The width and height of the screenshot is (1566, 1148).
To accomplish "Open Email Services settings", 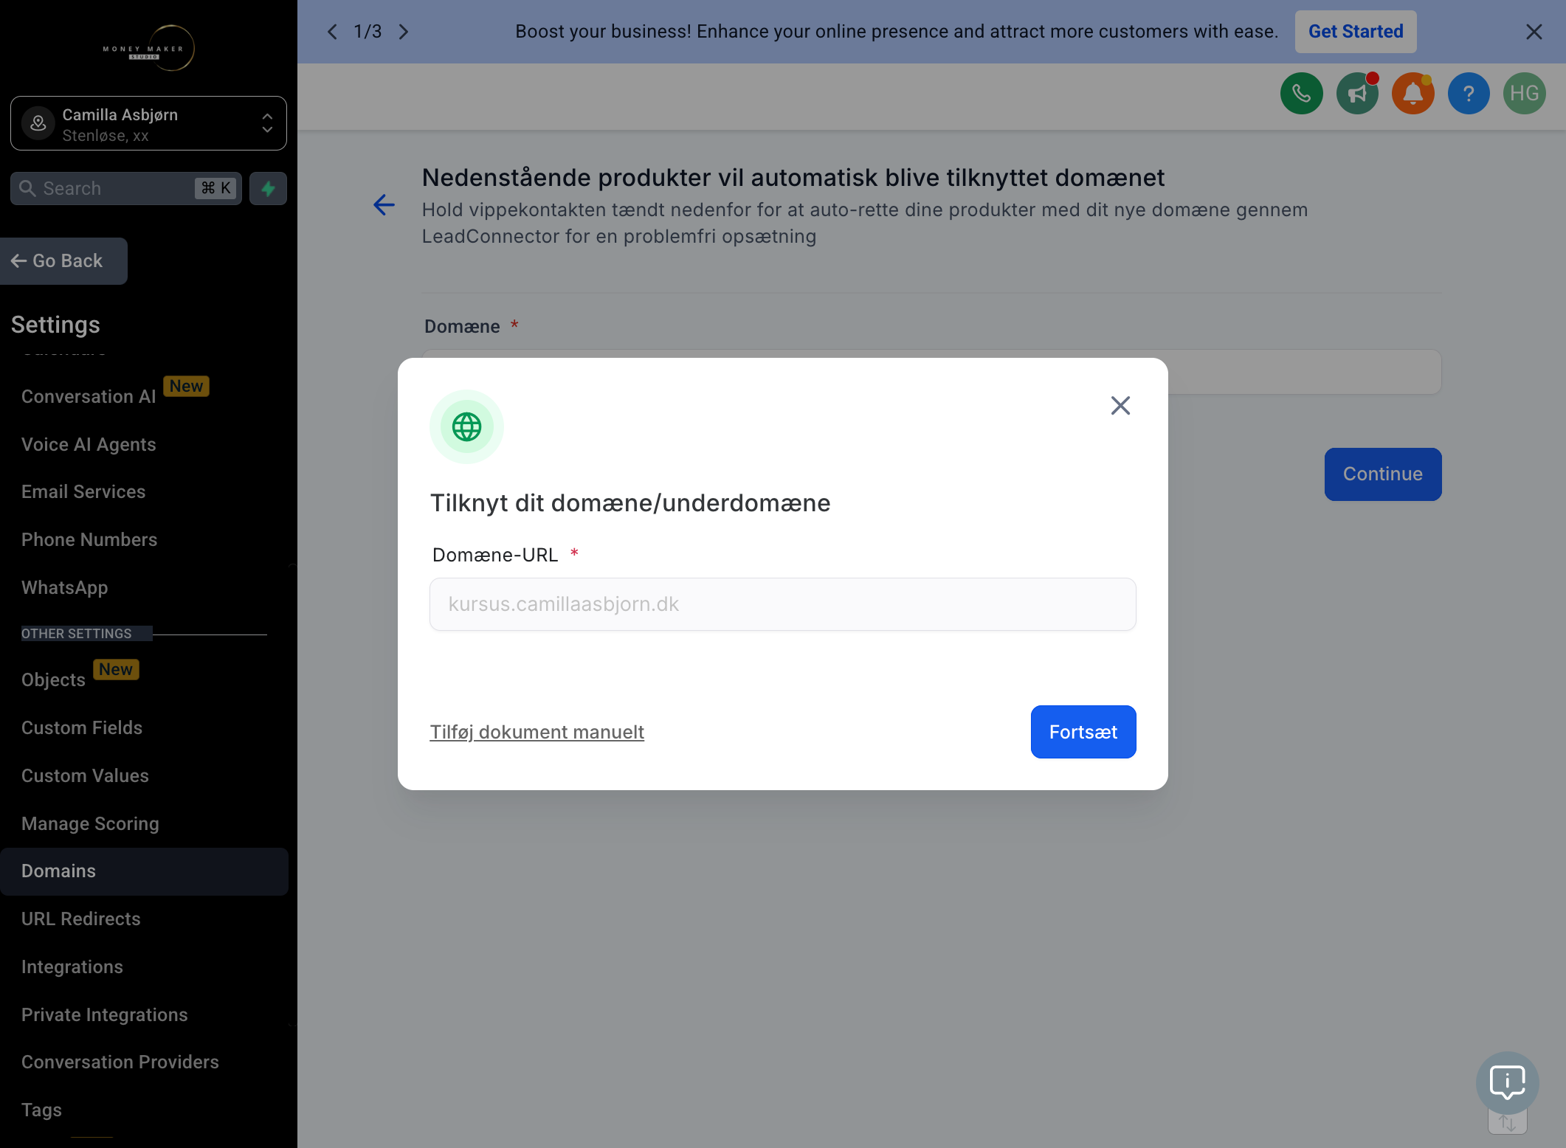I will [83, 492].
